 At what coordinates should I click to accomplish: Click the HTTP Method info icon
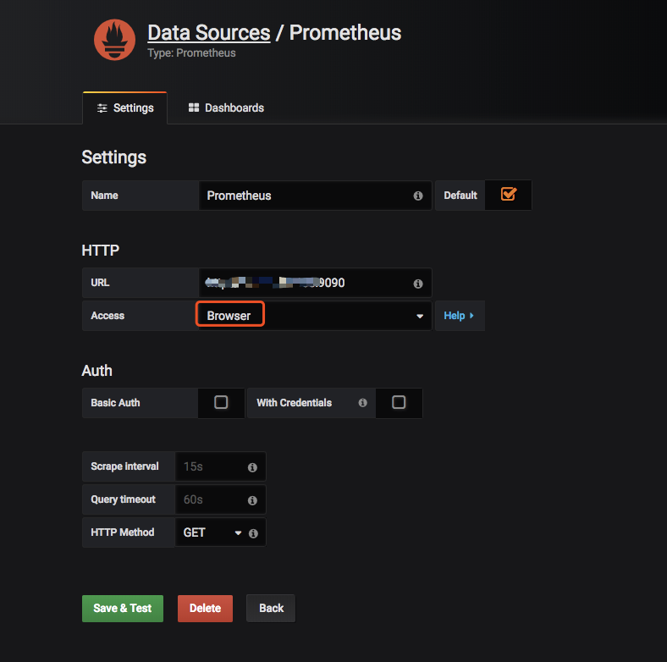(x=253, y=533)
